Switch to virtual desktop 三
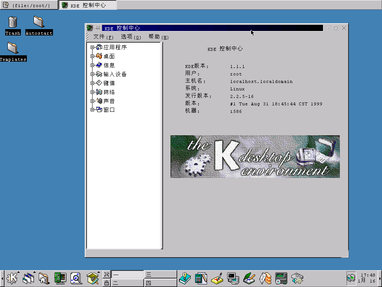This screenshot has width=382, height=287. (160, 275)
